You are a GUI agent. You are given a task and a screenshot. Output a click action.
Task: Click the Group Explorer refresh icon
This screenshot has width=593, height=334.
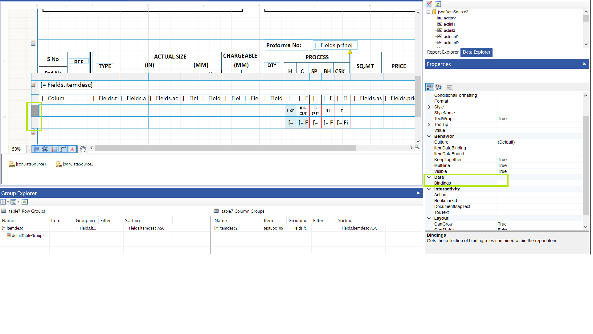coord(25,202)
